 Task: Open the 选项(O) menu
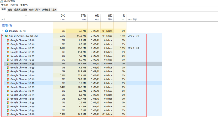click(x=14, y=5)
